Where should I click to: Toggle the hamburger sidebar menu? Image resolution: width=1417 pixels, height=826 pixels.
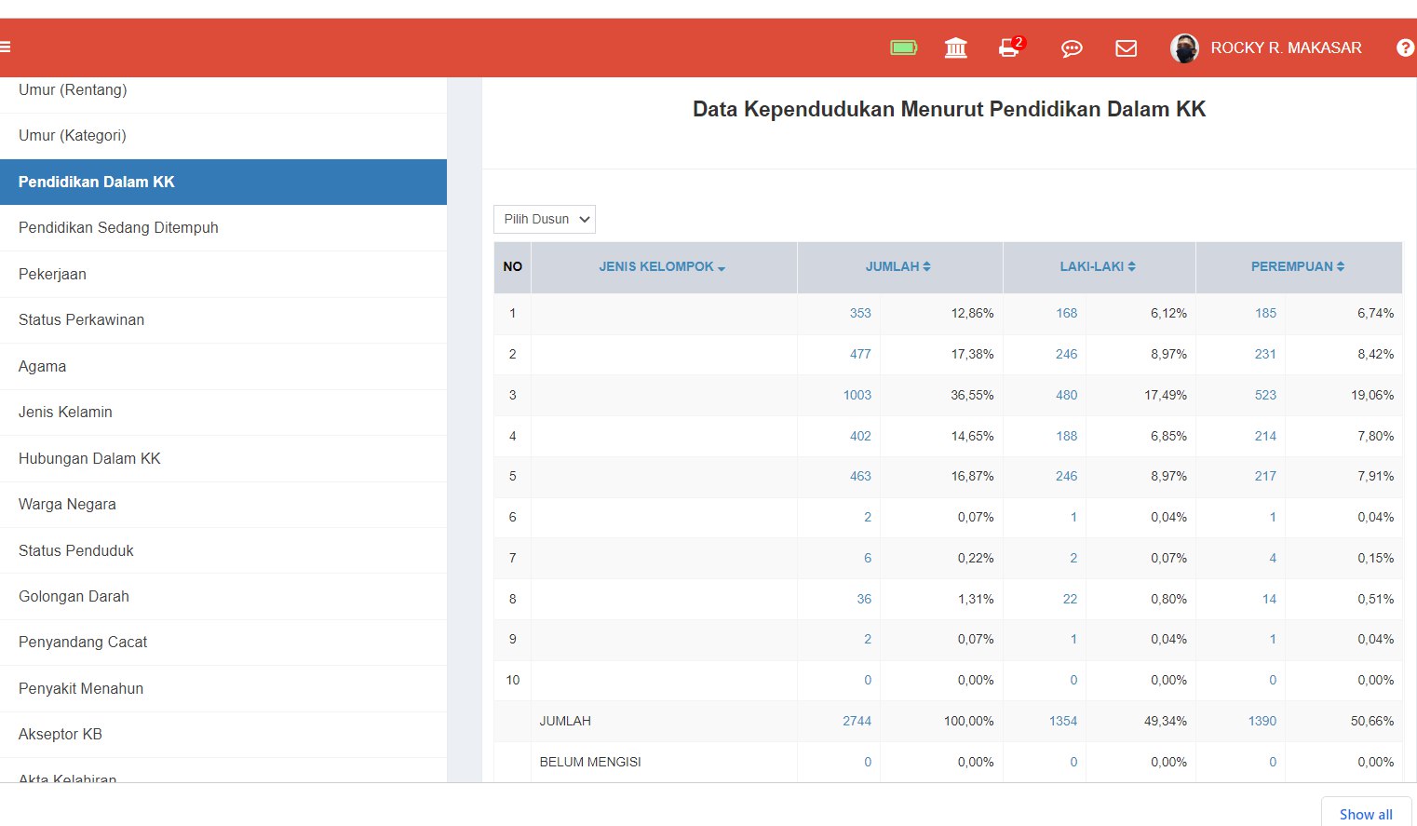click(5, 47)
